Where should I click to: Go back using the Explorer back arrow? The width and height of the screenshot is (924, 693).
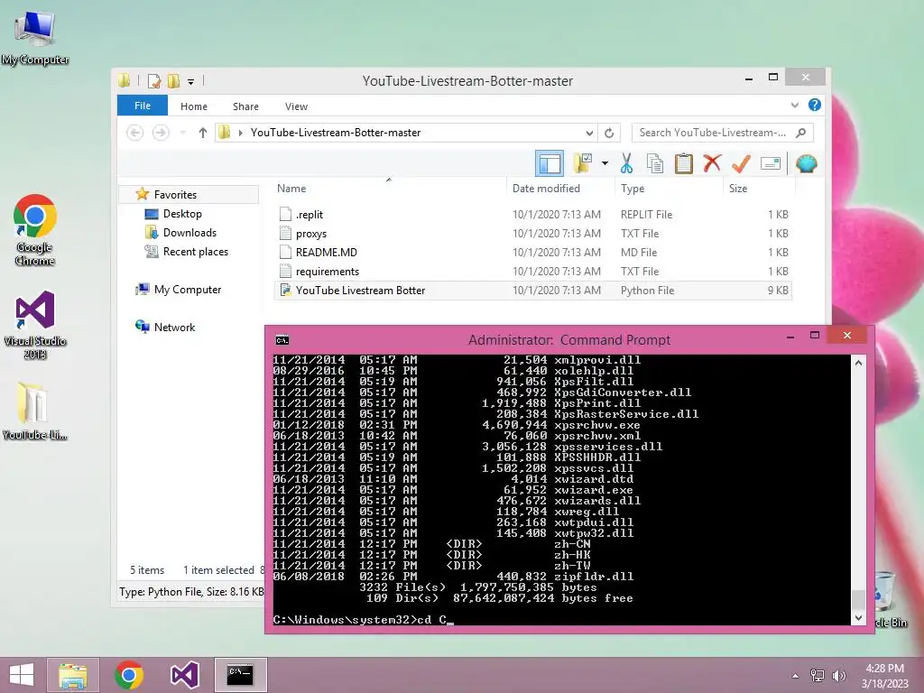click(135, 133)
